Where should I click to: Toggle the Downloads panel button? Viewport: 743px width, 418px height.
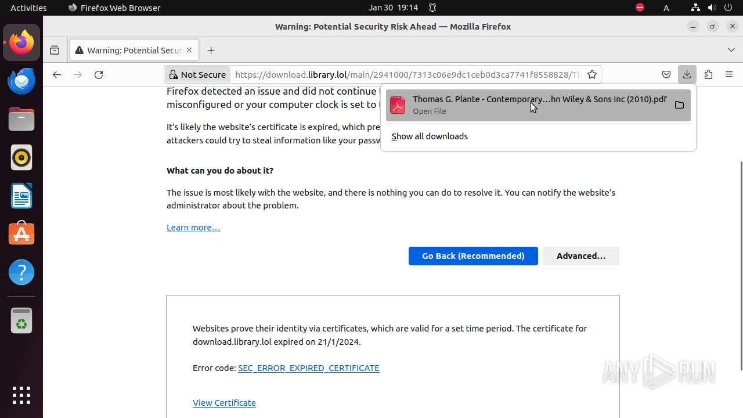(x=687, y=74)
